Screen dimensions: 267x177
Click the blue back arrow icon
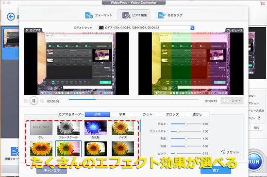click(x=11, y=17)
